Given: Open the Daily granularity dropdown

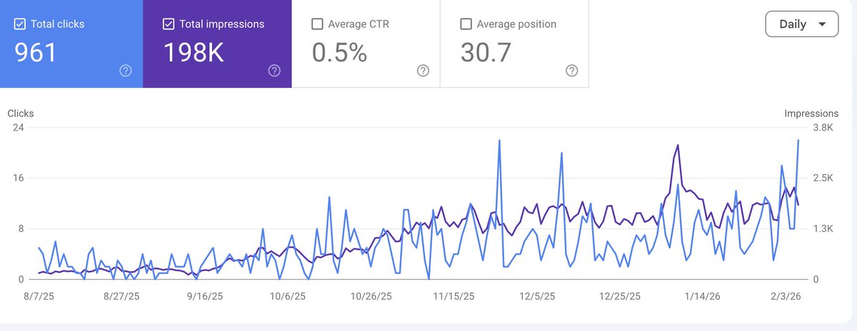Looking at the screenshot, I should click(803, 24).
